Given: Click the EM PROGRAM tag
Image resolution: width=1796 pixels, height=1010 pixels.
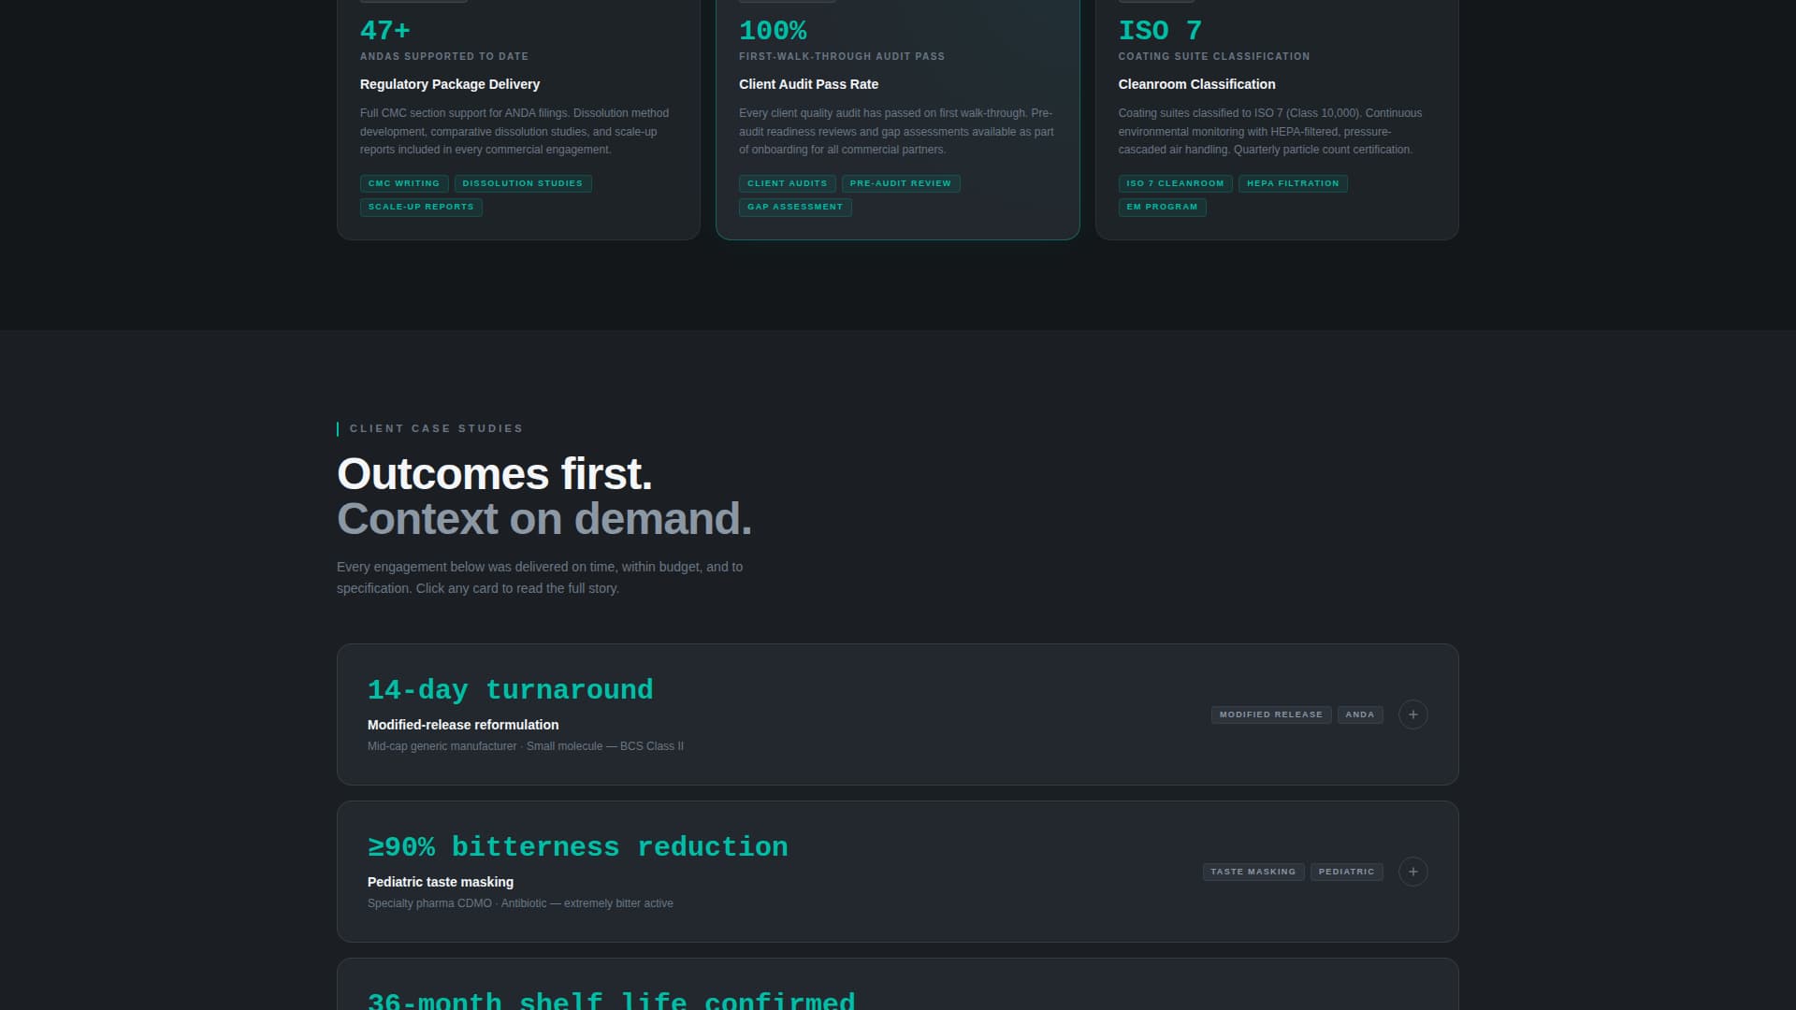Looking at the screenshot, I should coord(1162,207).
